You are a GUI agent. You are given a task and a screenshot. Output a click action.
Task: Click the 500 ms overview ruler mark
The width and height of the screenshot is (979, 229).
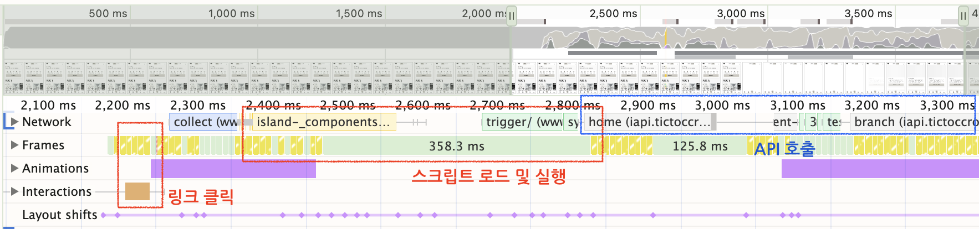pyautogui.click(x=108, y=13)
